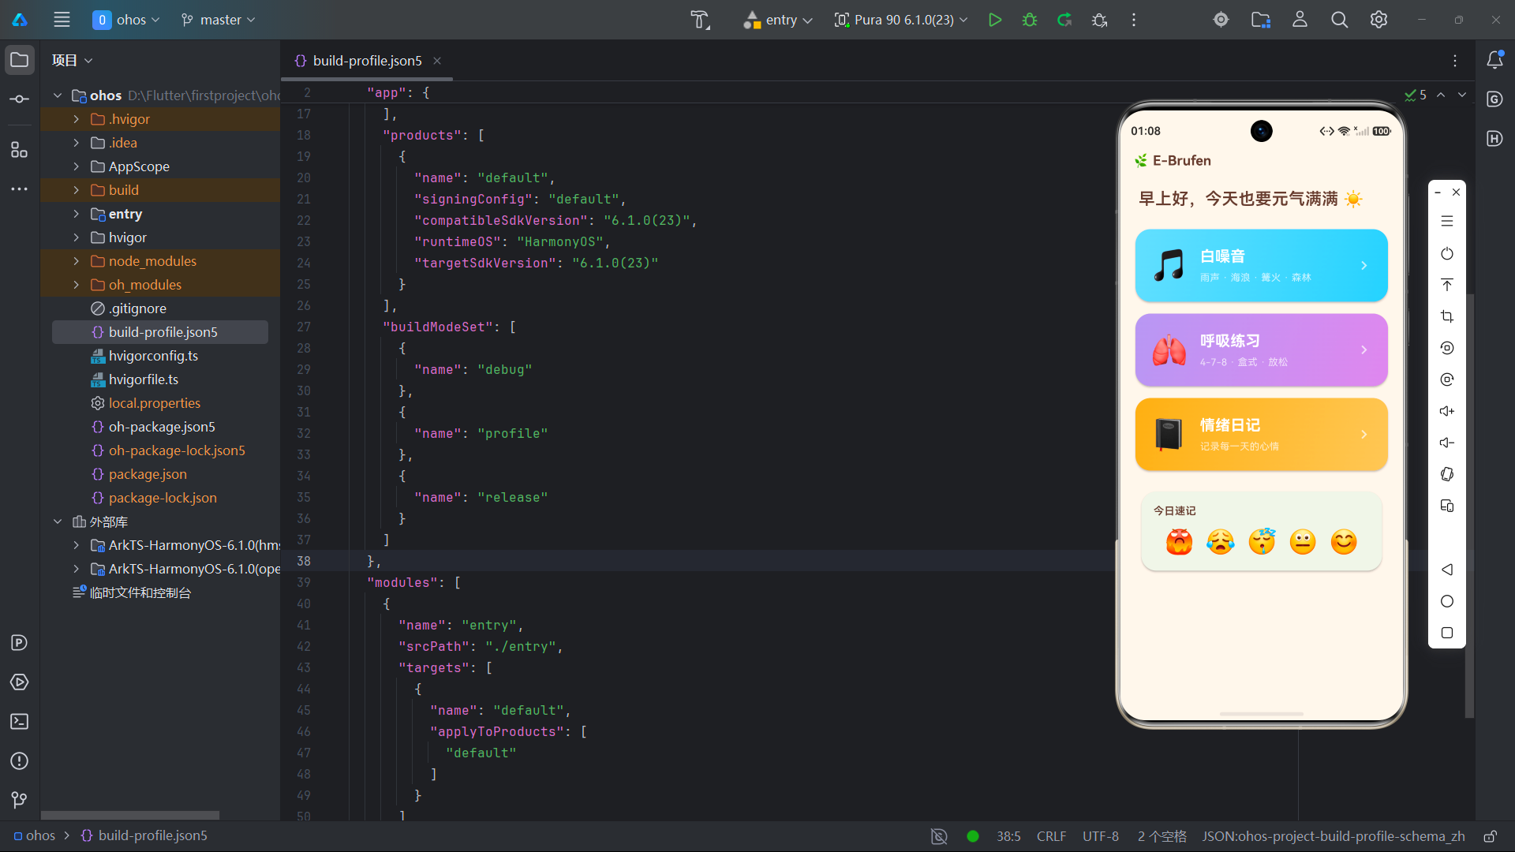Open 呼吸练习 card in emulator

(x=1261, y=350)
